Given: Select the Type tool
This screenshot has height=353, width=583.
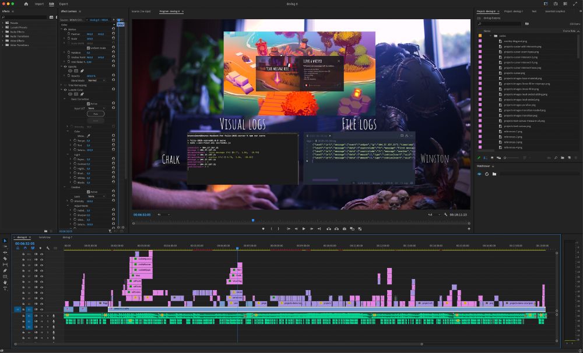Looking at the screenshot, I should coord(5,288).
